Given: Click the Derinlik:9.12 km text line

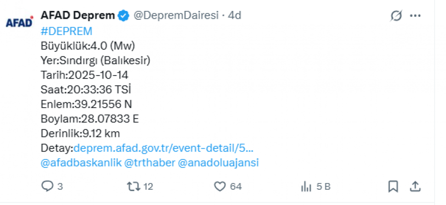Looking at the screenshot, I should tap(80, 133).
